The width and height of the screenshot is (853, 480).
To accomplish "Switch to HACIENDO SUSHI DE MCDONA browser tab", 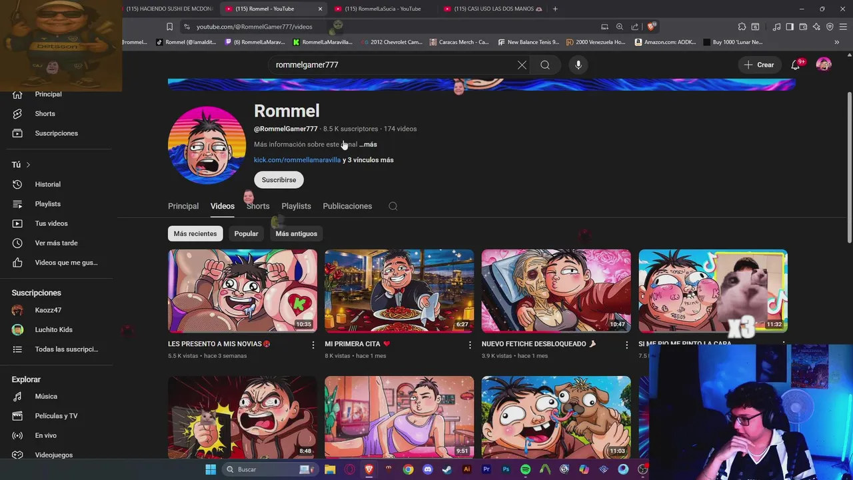I will click(x=169, y=9).
